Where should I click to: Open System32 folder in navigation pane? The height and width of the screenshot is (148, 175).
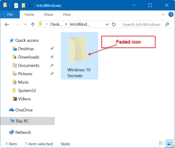27,91
